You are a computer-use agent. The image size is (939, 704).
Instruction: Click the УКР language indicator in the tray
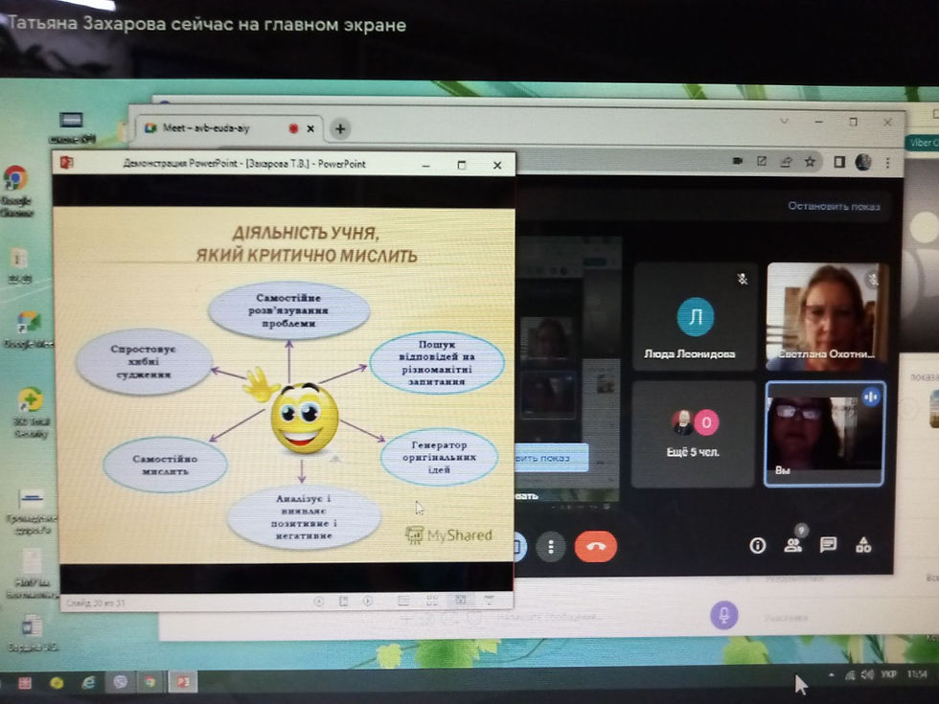pyautogui.click(x=889, y=674)
